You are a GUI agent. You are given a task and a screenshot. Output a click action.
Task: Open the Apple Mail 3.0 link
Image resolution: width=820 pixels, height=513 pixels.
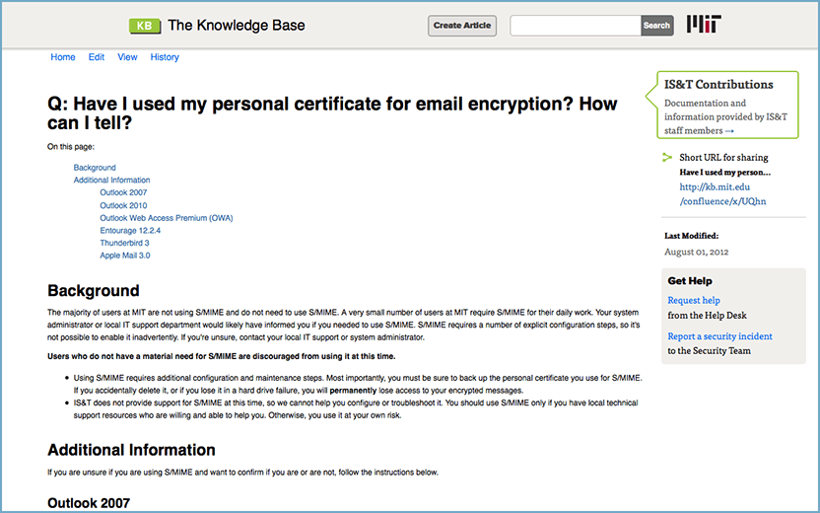click(125, 256)
